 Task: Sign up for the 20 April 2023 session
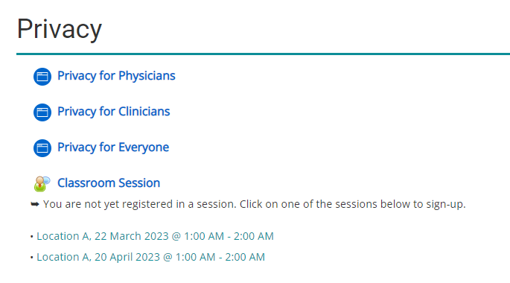[x=151, y=257]
